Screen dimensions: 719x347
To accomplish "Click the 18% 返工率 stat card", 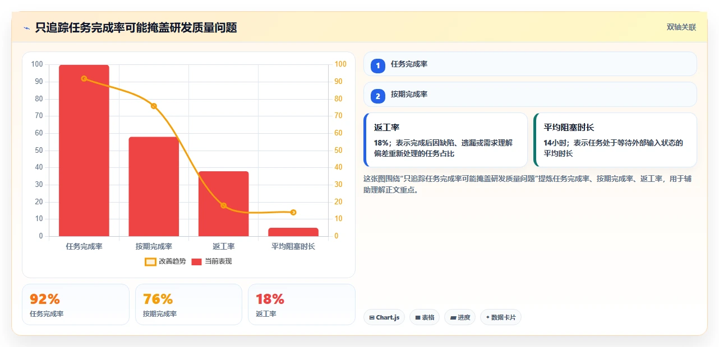I will tap(302, 304).
